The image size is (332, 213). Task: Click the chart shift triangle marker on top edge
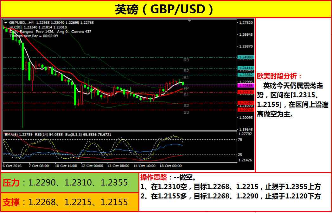coord(189,21)
